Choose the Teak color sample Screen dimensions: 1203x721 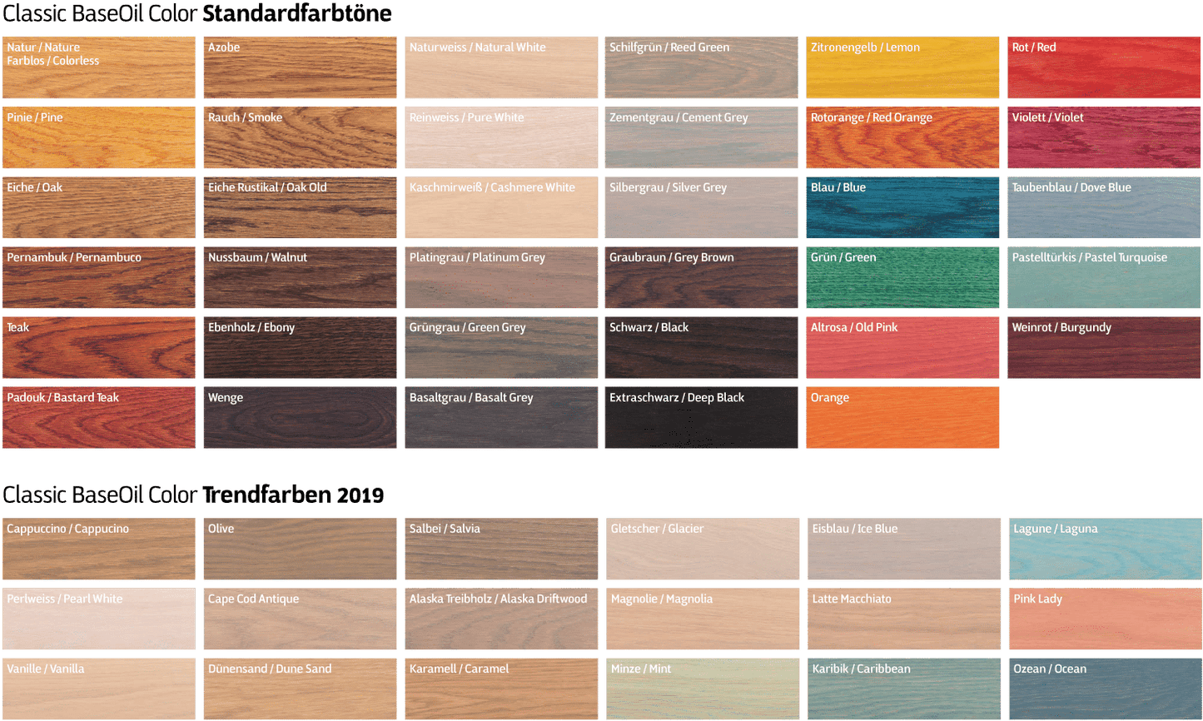click(98, 348)
